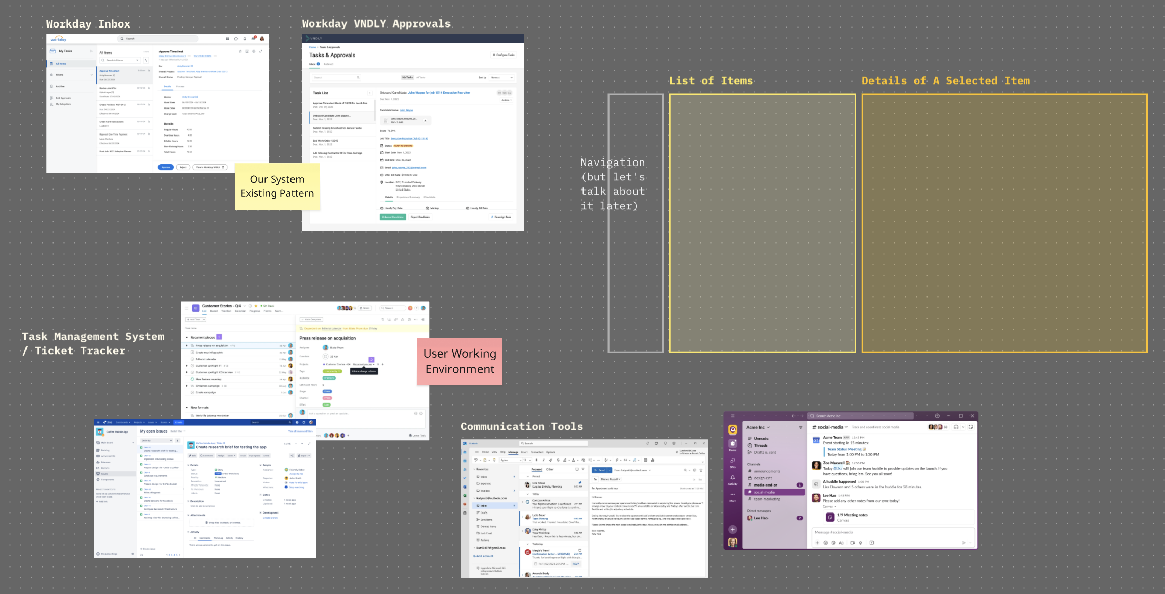The height and width of the screenshot is (594, 1165).
Task: Click the Workday notifications bell icon
Action: pos(245,39)
